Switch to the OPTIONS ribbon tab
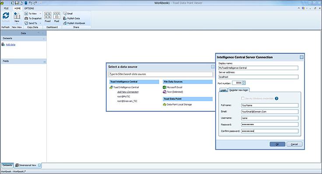322x174 pixels. click(x=29, y=8)
